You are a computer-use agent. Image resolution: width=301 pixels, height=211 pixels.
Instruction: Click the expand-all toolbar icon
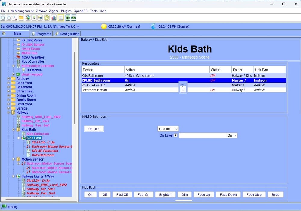click(3, 18)
